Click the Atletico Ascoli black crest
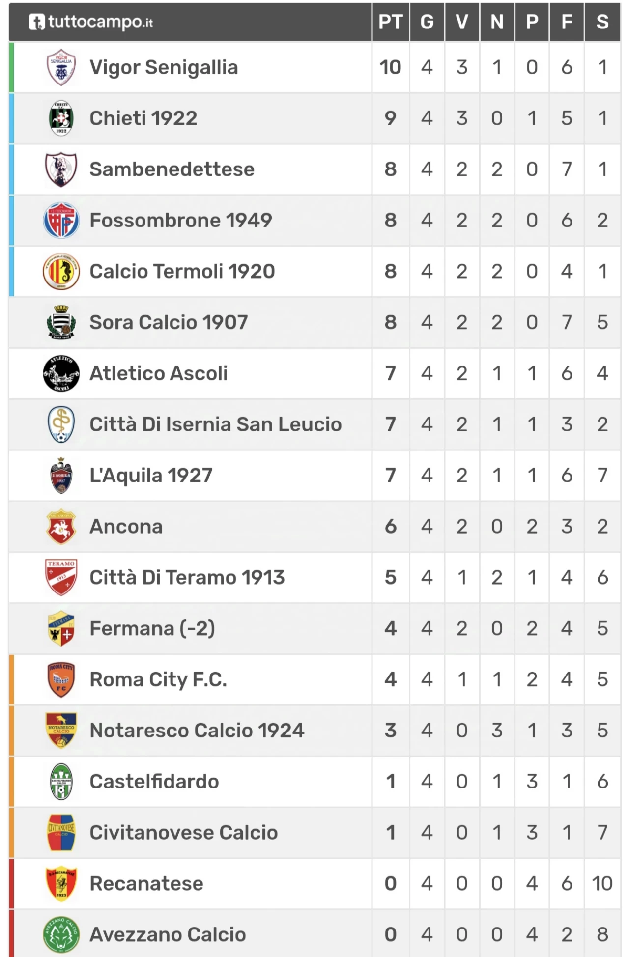This screenshot has width=629, height=957. (x=61, y=373)
